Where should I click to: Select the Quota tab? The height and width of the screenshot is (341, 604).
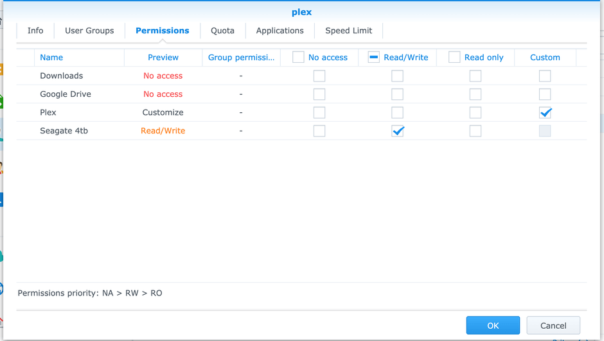(222, 31)
